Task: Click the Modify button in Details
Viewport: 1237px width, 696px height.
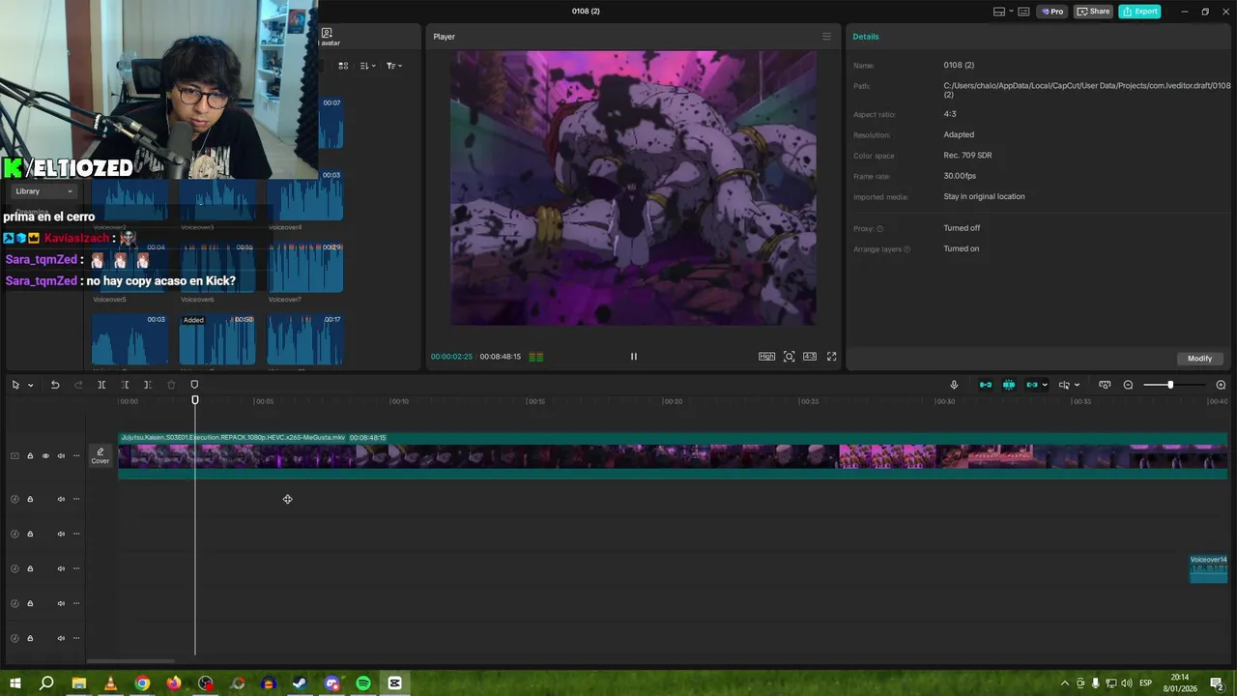Action: [1200, 359]
